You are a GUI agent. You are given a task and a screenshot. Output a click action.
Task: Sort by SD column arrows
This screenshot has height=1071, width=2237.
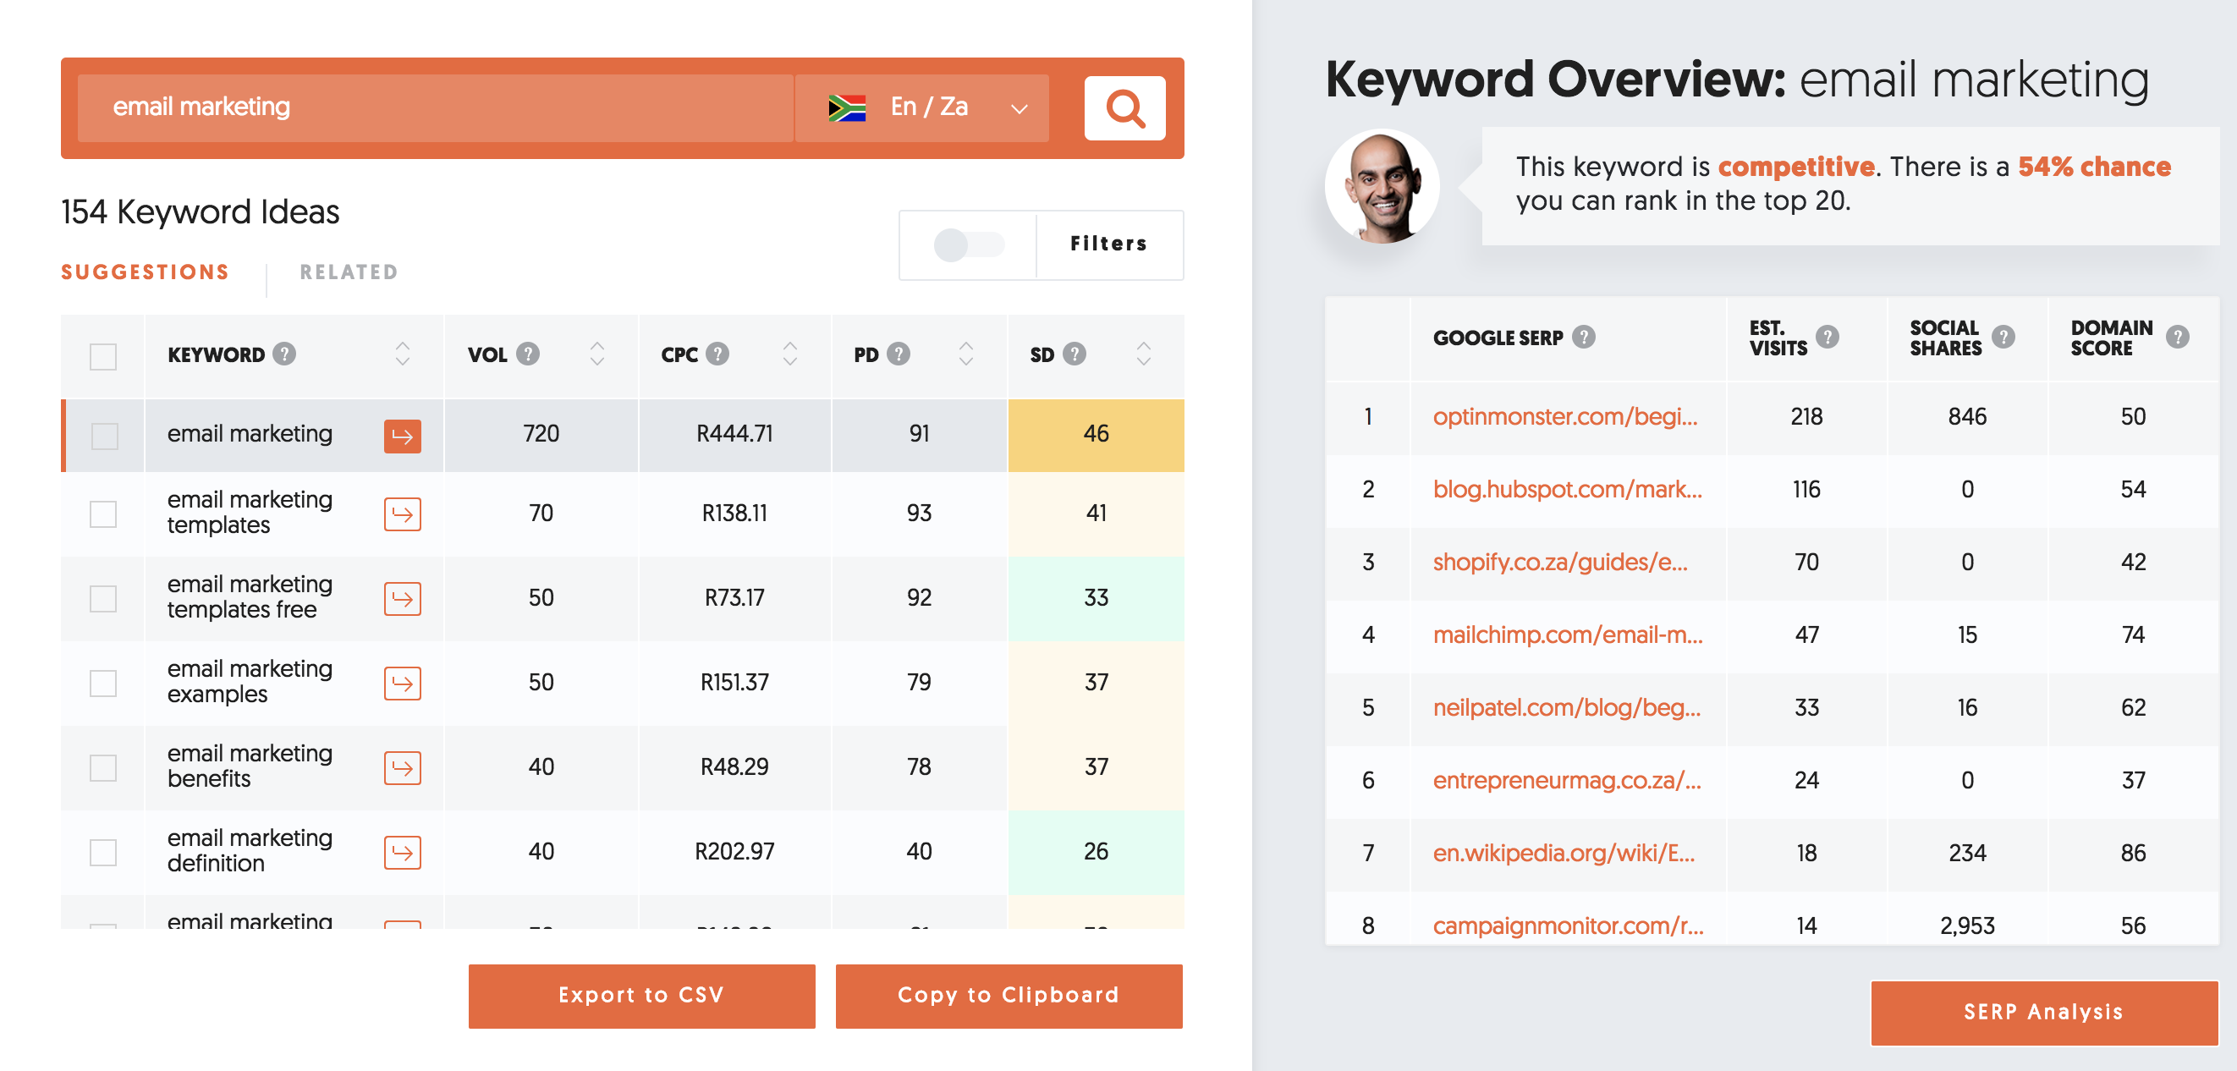point(1144,354)
